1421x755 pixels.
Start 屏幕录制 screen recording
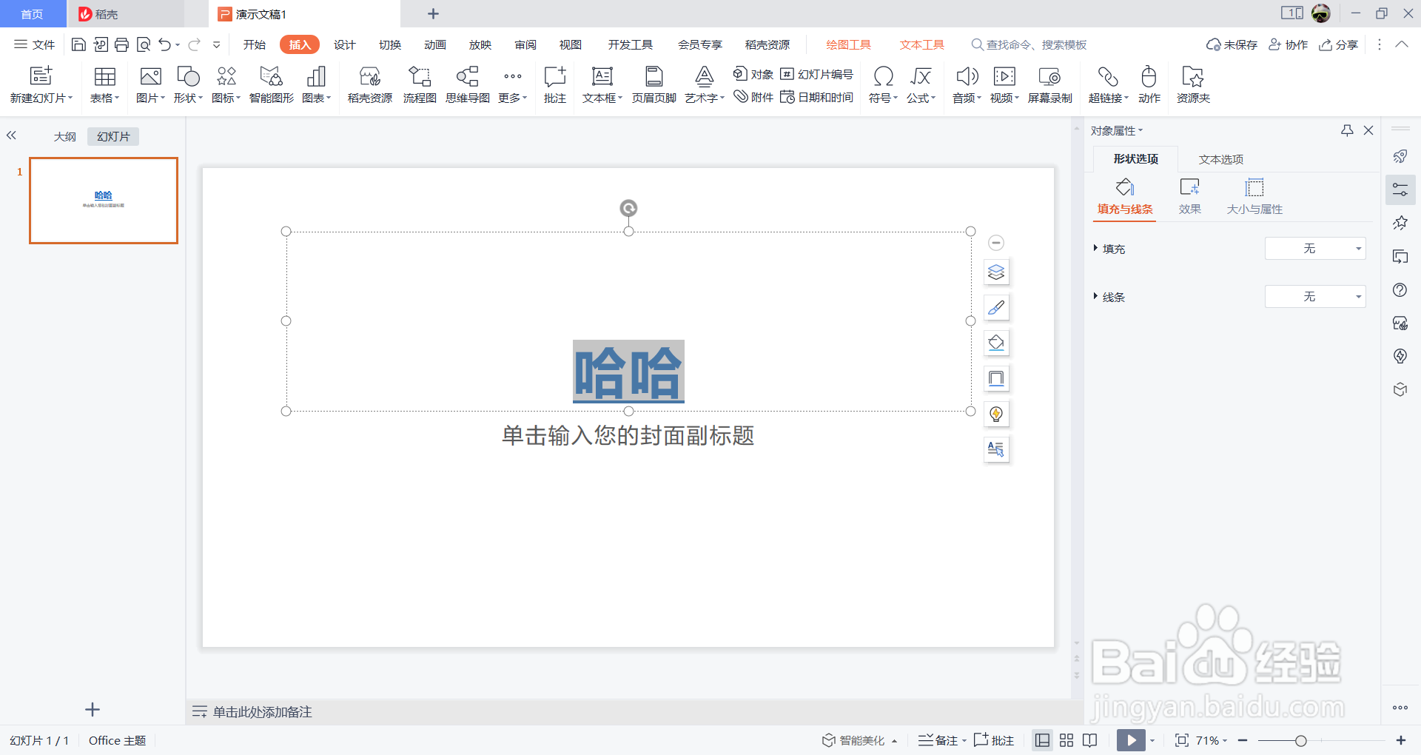pos(1049,84)
